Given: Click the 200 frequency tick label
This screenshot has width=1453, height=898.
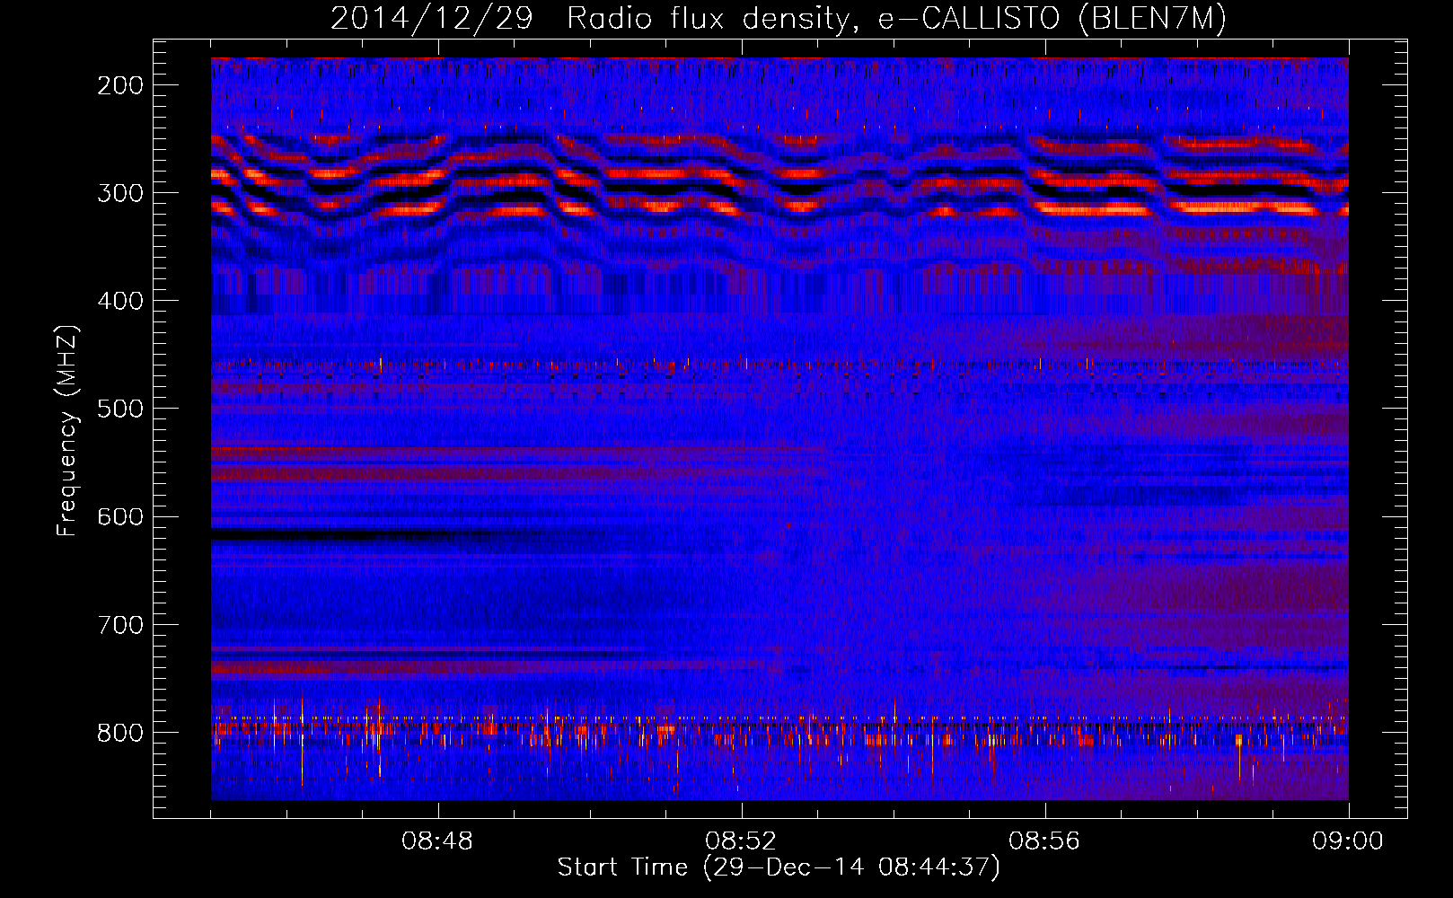Looking at the screenshot, I should [119, 85].
